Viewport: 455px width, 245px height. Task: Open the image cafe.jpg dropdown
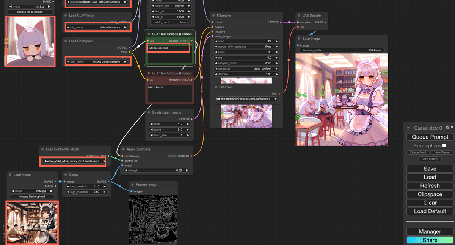click(x=32, y=191)
